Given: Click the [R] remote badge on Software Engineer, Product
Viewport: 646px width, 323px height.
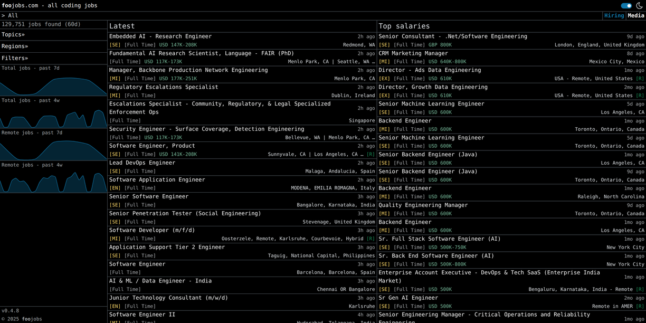Looking at the screenshot, I should click(x=370, y=155).
